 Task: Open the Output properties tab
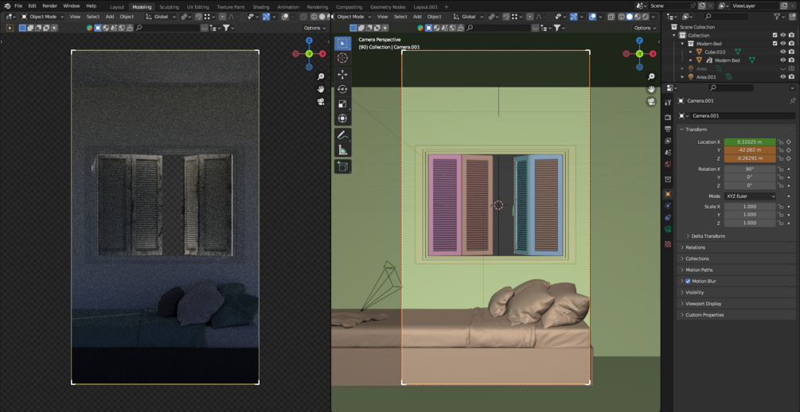[668, 129]
